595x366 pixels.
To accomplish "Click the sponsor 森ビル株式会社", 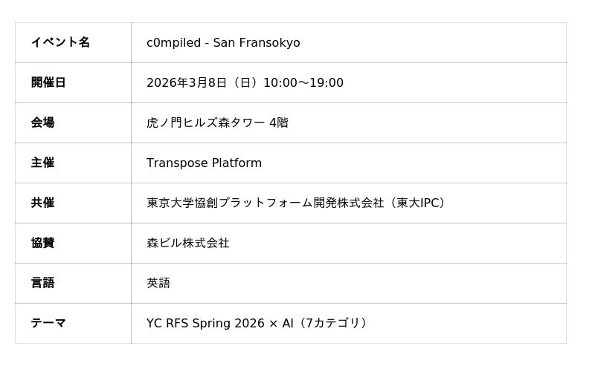I will [188, 244].
